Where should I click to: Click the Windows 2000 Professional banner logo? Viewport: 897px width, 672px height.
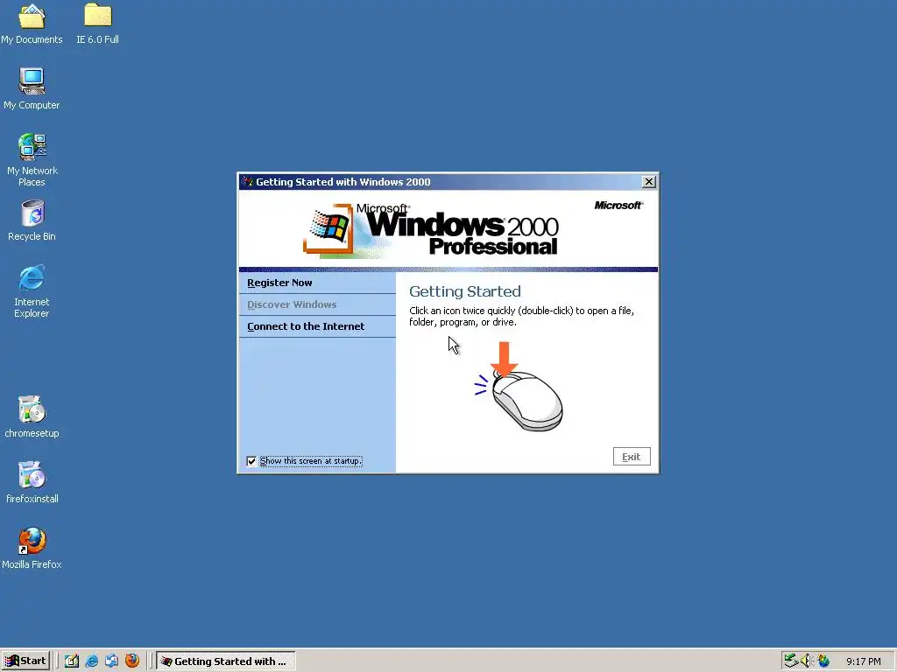pos(431,230)
